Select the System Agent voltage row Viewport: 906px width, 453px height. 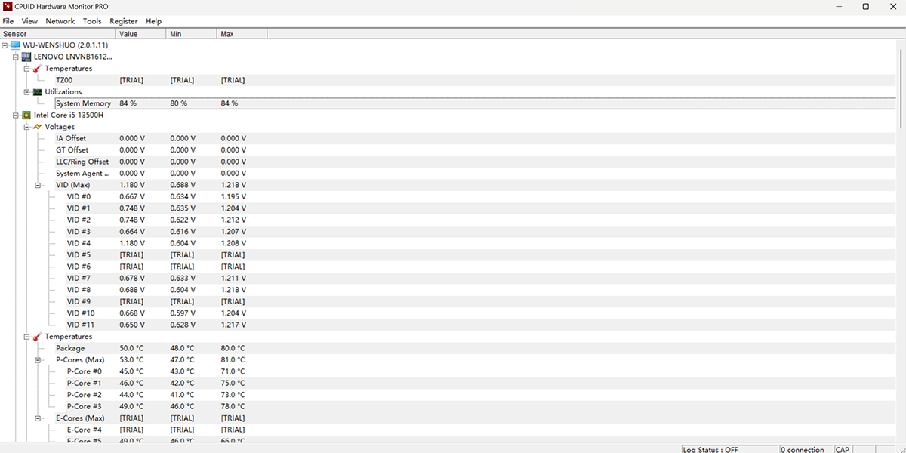(x=476, y=174)
